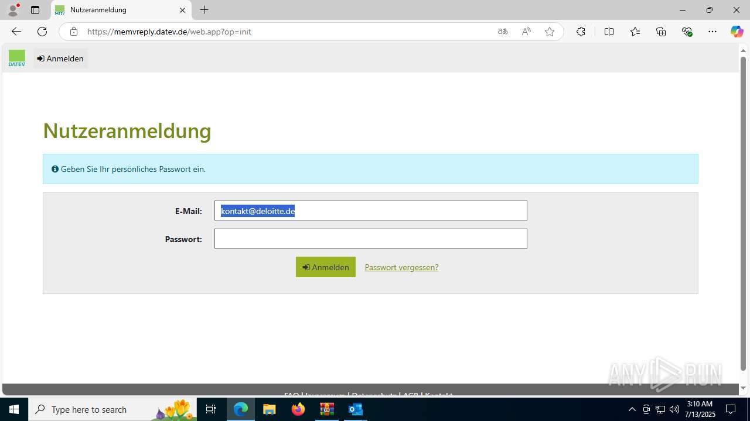
Task: Open File Explorer from taskbar
Action: [269, 409]
